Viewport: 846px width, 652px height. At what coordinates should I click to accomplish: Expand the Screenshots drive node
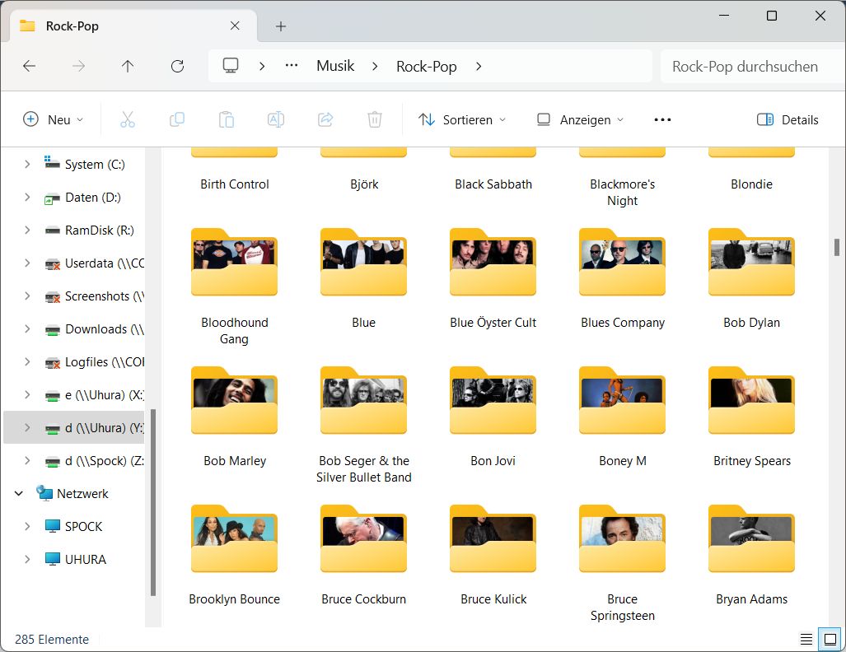[x=27, y=296]
